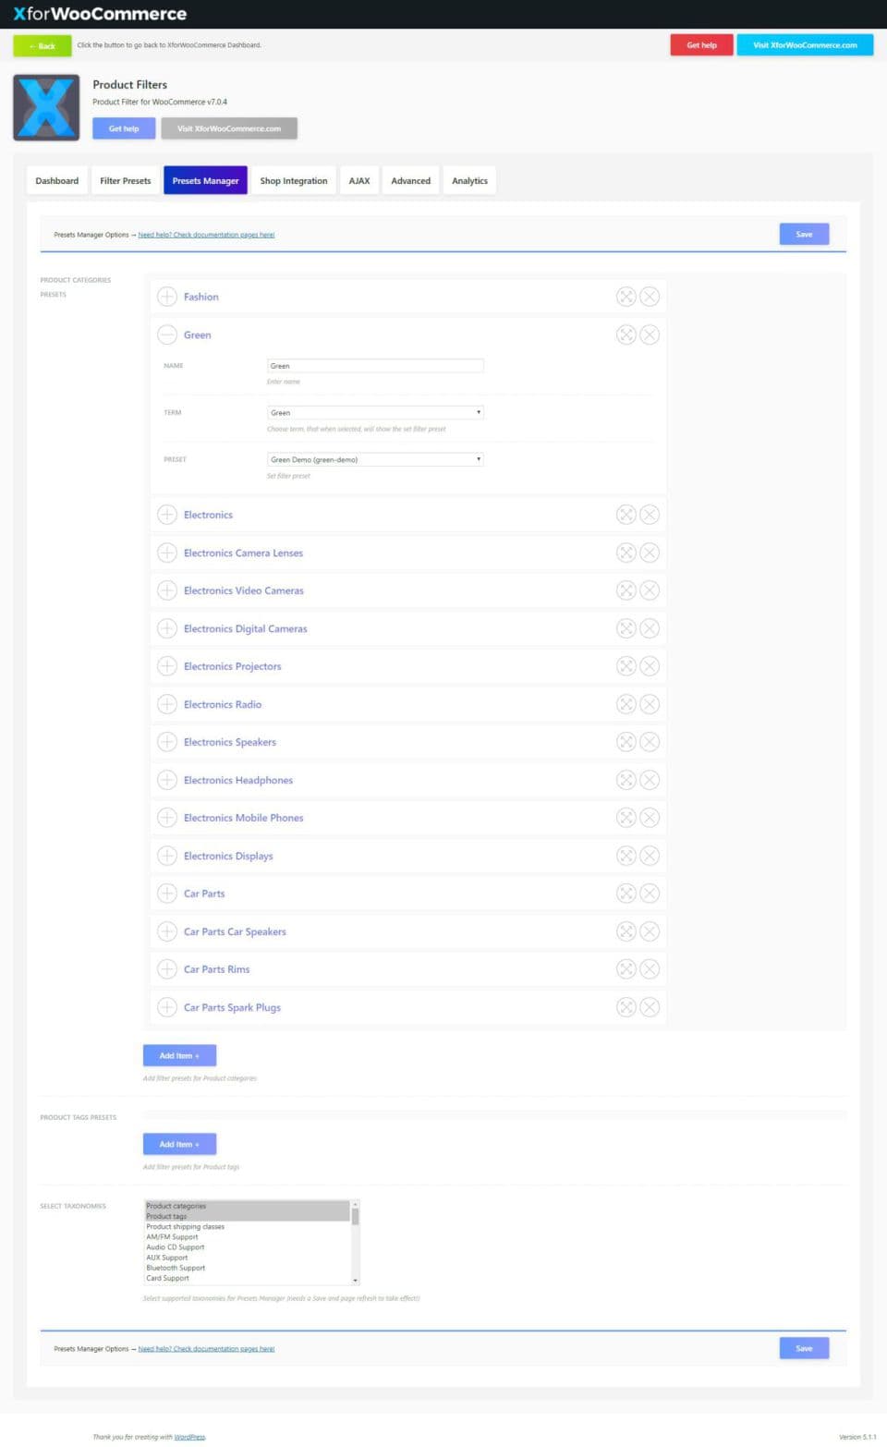Click the move icon for Electronics Camera Lenses
The image size is (887, 1447).
626,553
